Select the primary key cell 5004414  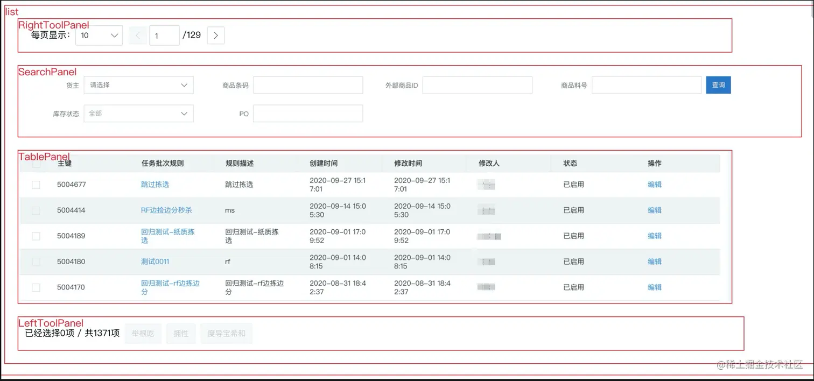click(x=72, y=210)
